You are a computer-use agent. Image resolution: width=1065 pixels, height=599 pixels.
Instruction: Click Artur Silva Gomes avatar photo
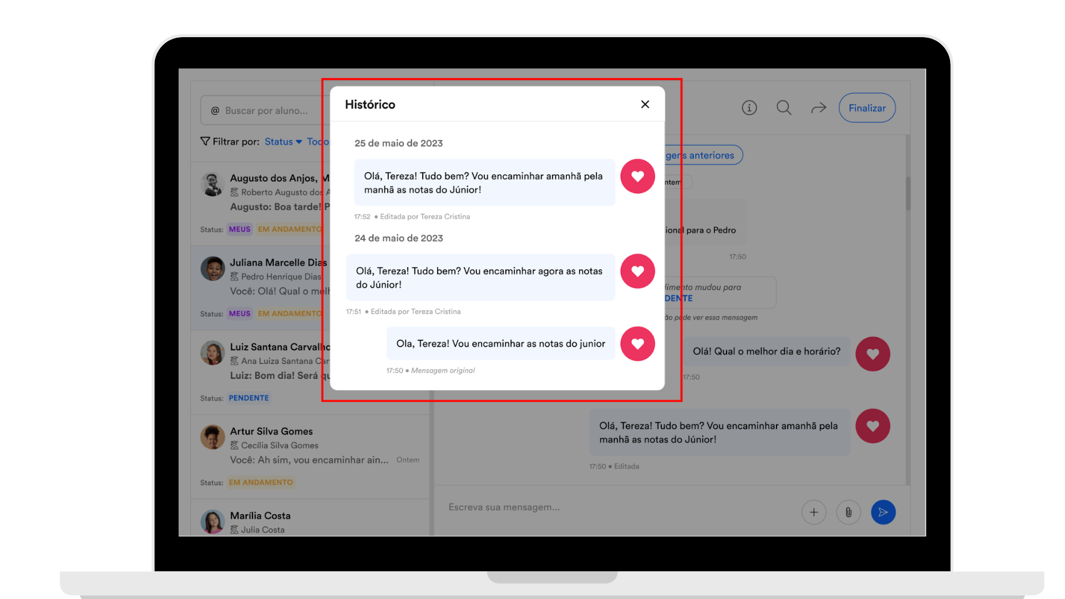(212, 437)
